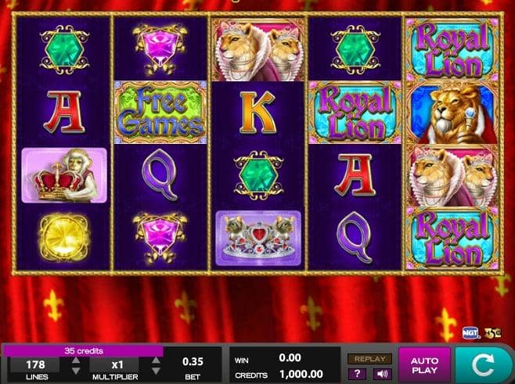Decrease lines with the down arrow

click(76, 371)
